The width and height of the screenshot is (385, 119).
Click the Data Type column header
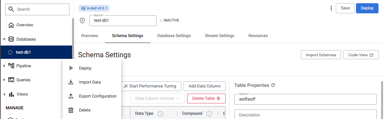pos(144,113)
